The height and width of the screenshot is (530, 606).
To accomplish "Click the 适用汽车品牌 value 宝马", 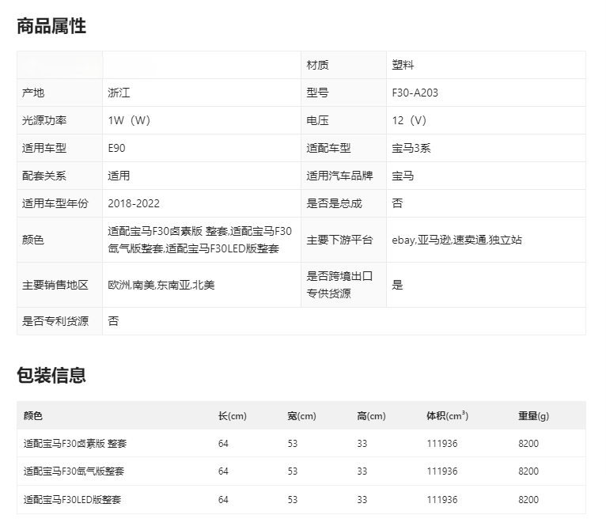I will click(403, 176).
